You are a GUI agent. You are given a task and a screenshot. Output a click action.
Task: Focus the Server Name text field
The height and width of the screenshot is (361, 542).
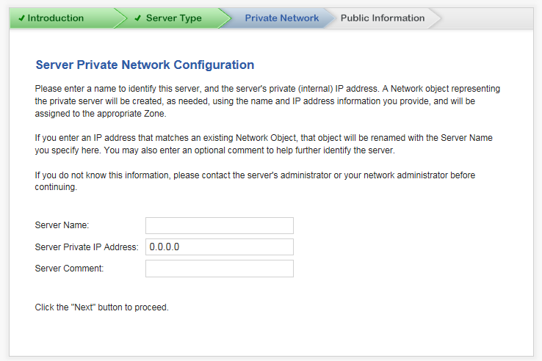[220, 225]
